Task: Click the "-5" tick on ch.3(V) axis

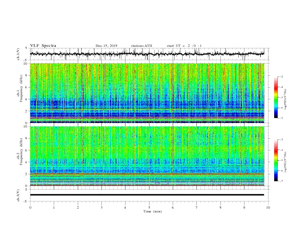Action: tap(26, 201)
